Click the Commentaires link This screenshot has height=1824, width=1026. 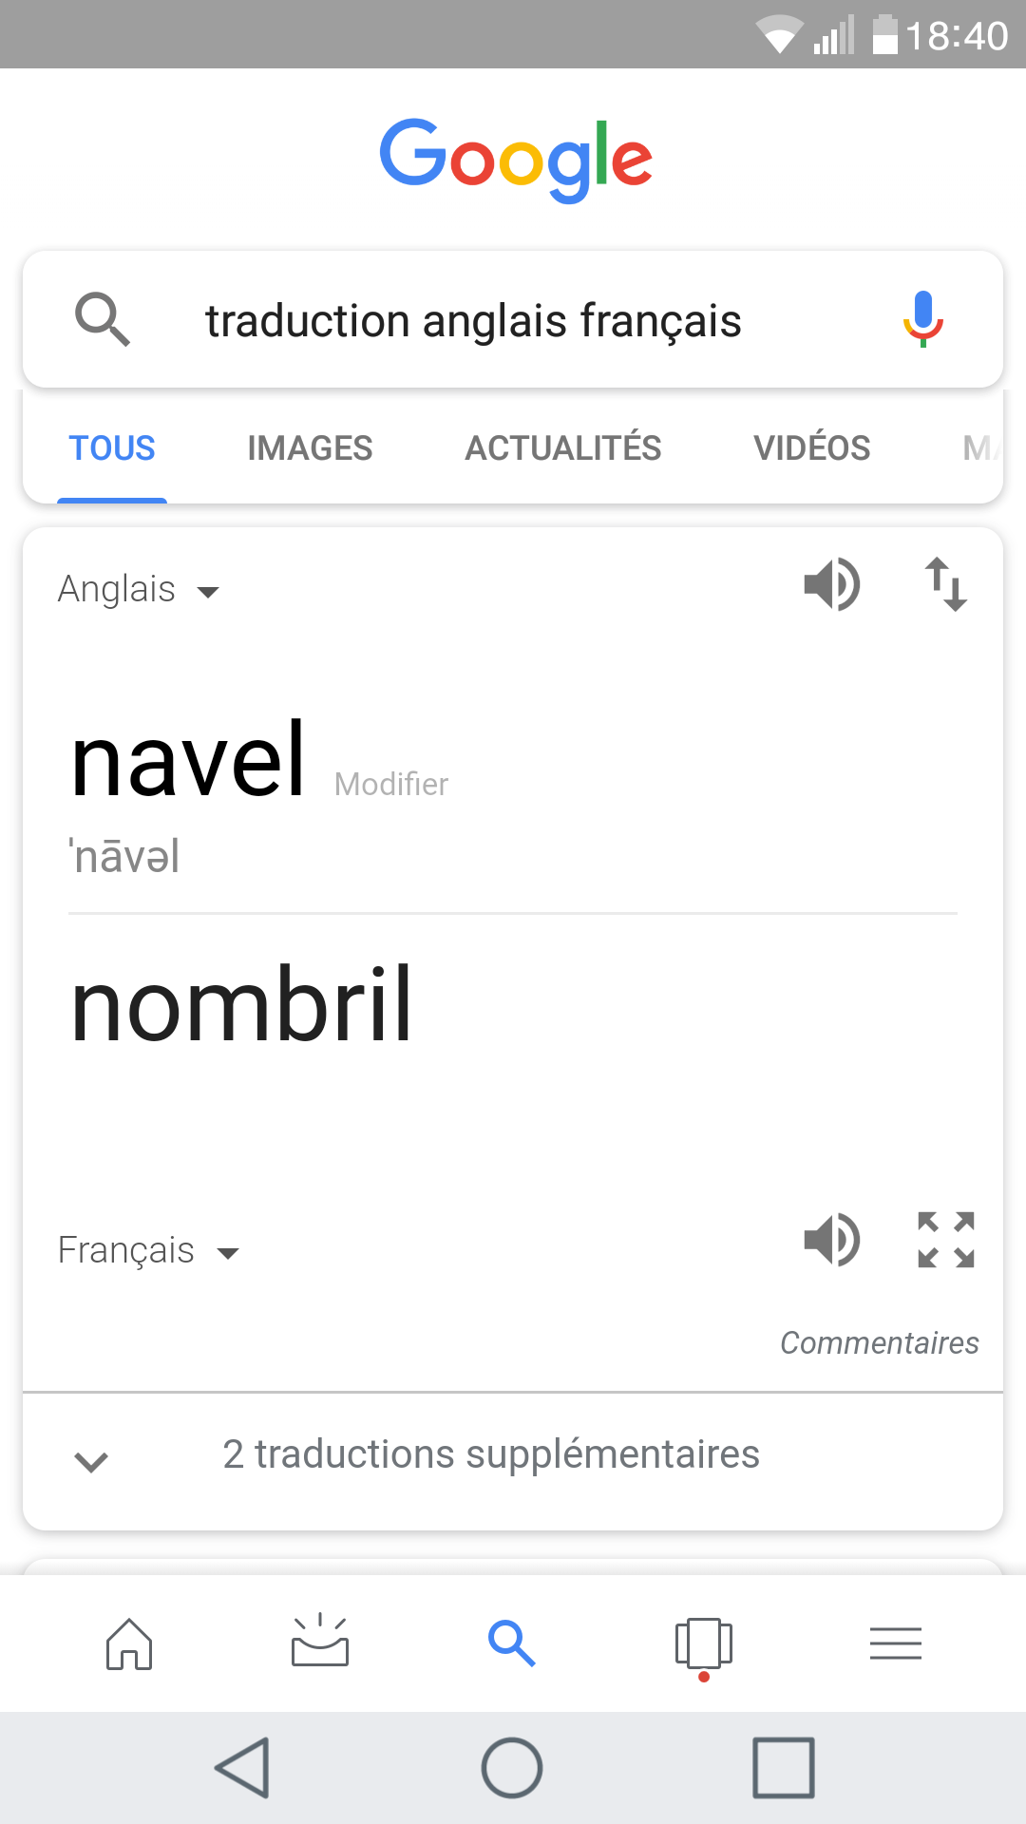[x=880, y=1343]
